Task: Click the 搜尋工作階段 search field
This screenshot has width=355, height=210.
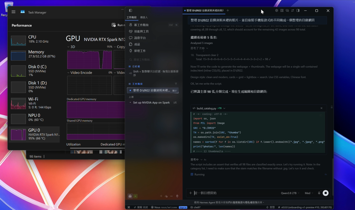Action: [x=153, y=60]
